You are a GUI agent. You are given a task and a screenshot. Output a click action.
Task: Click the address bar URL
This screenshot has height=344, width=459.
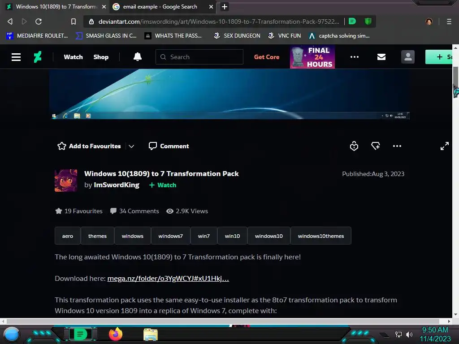(218, 21)
